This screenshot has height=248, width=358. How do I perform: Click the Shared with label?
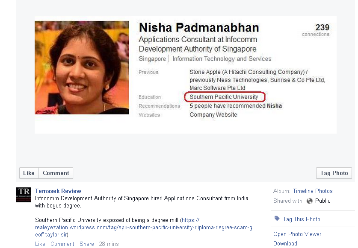click(288, 201)
